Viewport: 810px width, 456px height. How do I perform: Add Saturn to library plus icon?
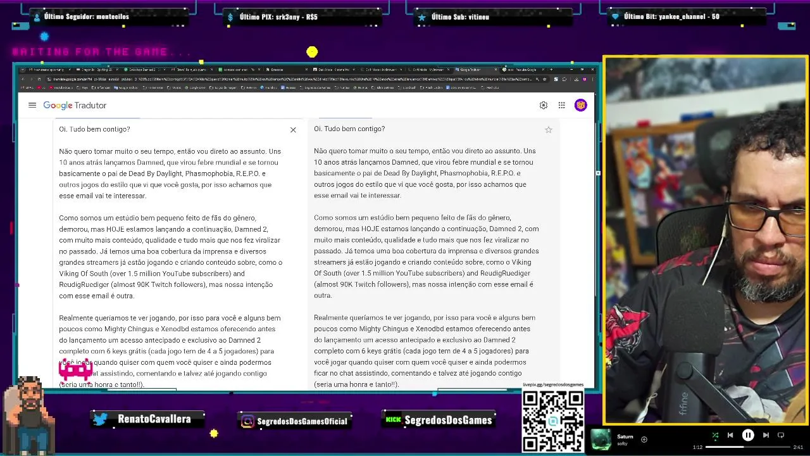tap(644, 440)
